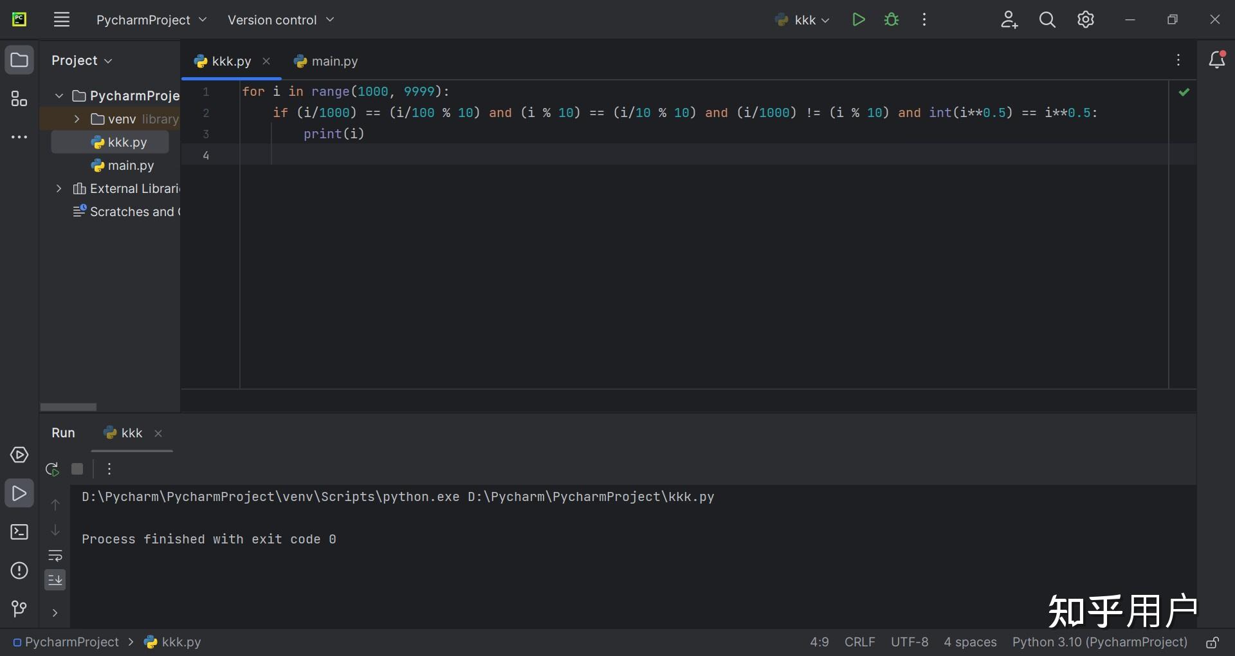Click the Python 3.10 interpreter selector
This screenshot has height=656, width=1235.
[1099, 642]
